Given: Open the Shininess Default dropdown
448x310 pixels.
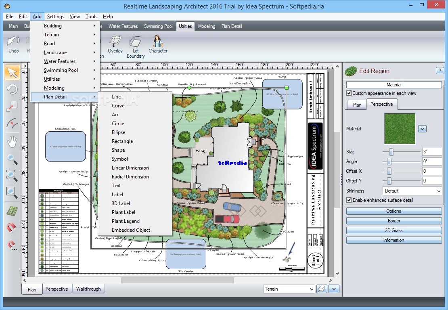Looking at the screenshot, I should pos(412,191).
